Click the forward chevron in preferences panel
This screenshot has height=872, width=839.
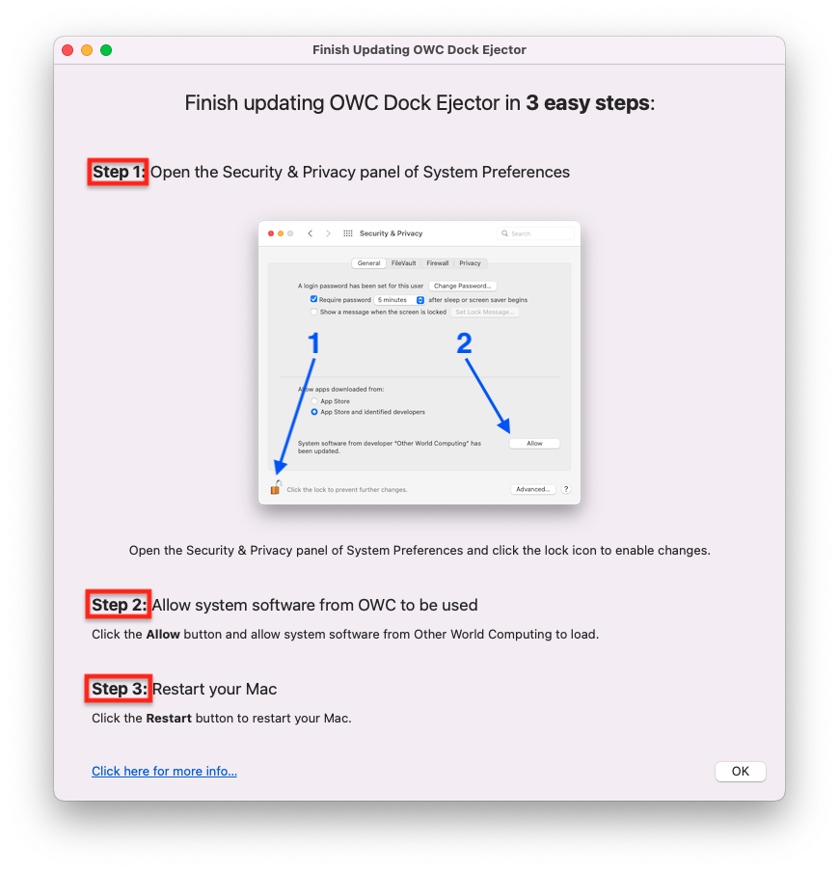tap(328, 233)
